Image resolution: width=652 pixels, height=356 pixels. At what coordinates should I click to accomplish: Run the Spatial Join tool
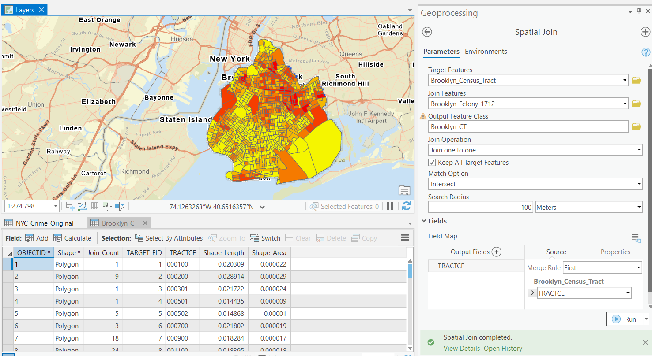click(625, 319)
